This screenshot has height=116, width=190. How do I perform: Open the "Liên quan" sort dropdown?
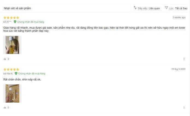click(154, 8)
